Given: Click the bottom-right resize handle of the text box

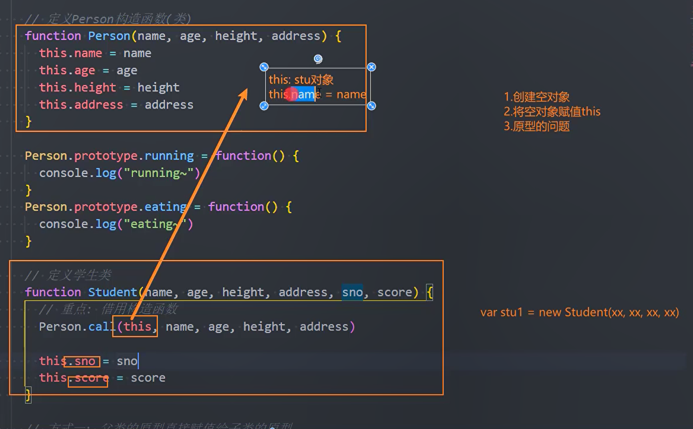Looking at the screenshot, I should tap(371, 106).
